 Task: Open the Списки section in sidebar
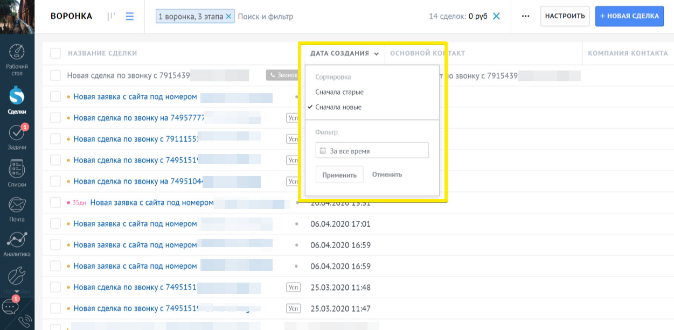(17, 173)
